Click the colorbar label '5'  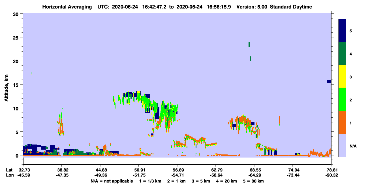click(351, 31)
